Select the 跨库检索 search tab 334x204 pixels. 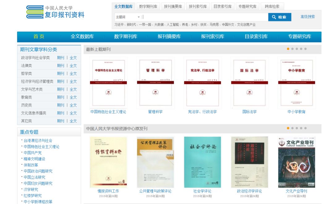pos(272,6)
